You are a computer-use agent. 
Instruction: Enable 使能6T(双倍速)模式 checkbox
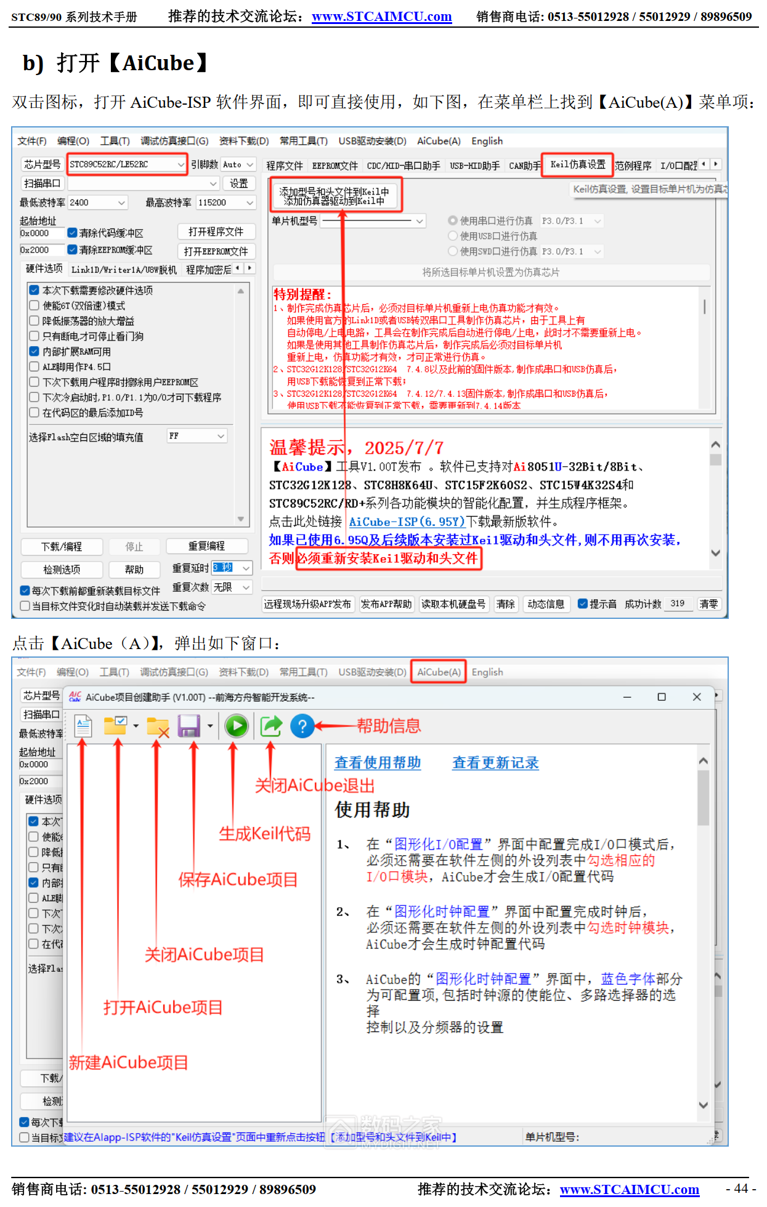pyautogui.click(x=34, y=305)
